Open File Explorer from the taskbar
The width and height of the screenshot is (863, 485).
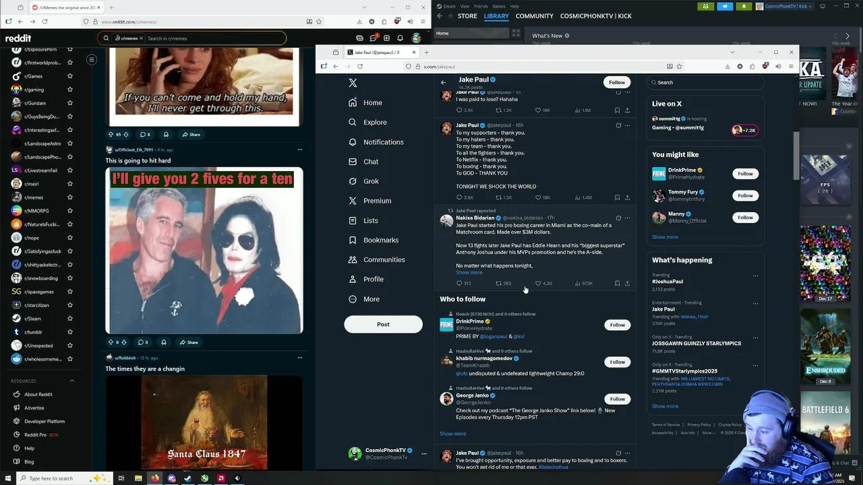(138, 478)
